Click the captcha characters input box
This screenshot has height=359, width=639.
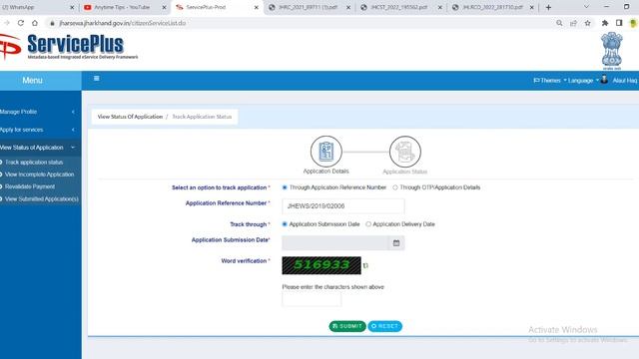coord(312,299)
